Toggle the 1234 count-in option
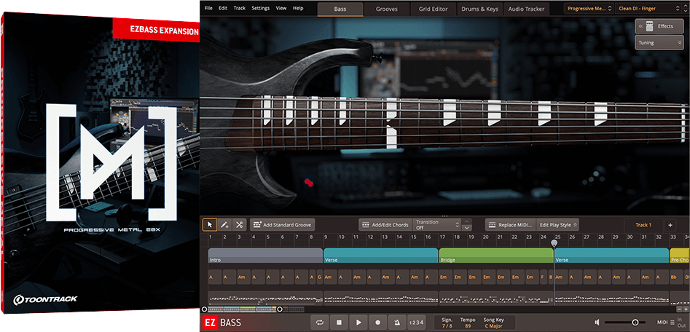The height and width of the screenshot is (332, 690). (415, 322)
